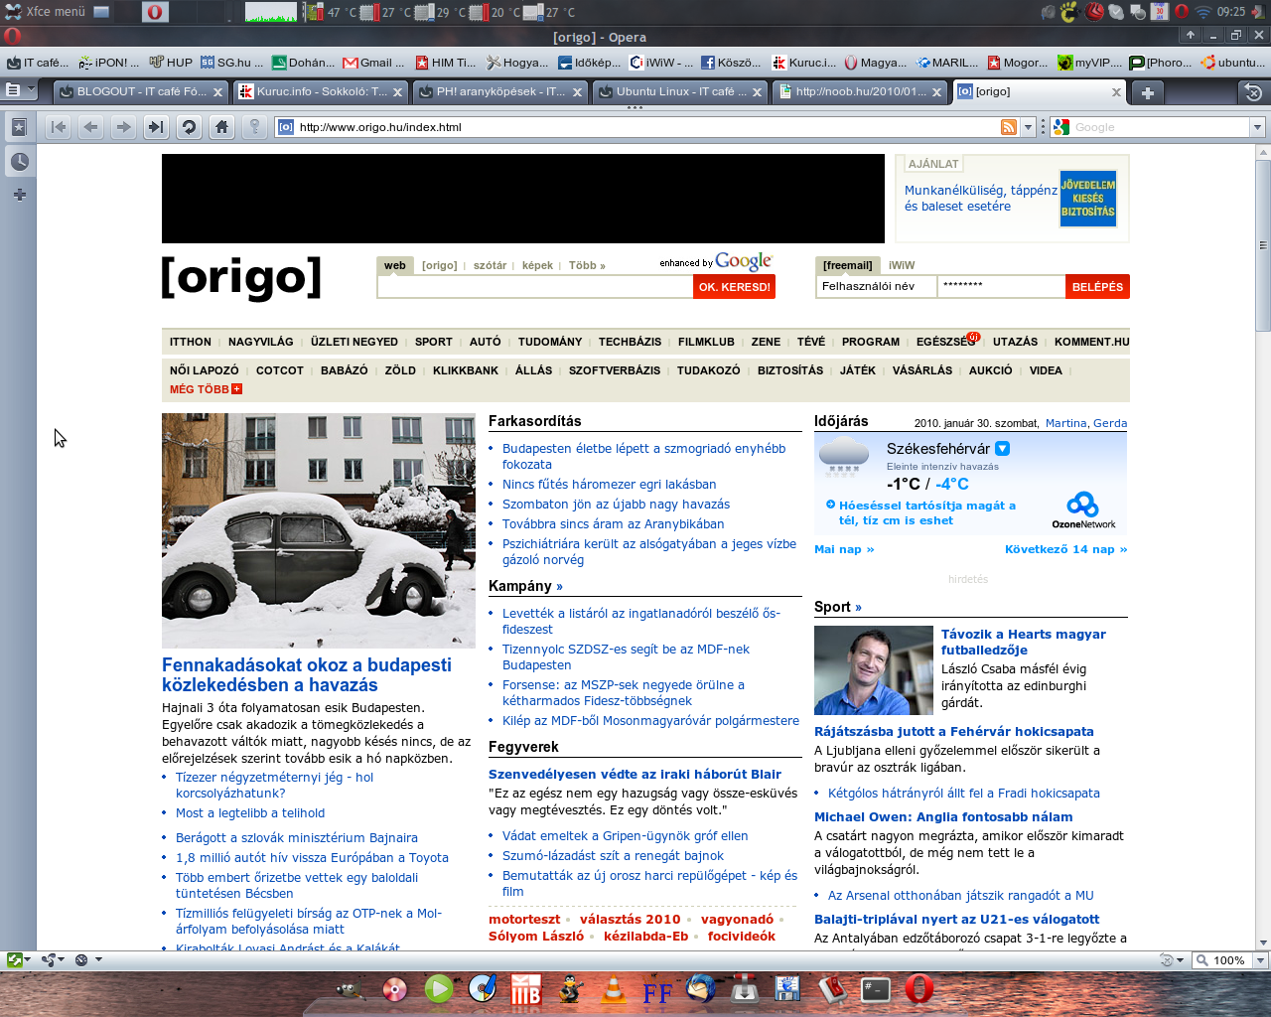Open the History panel clock icon
The height and width of the screenshot is (1017, 1271).
19,162
